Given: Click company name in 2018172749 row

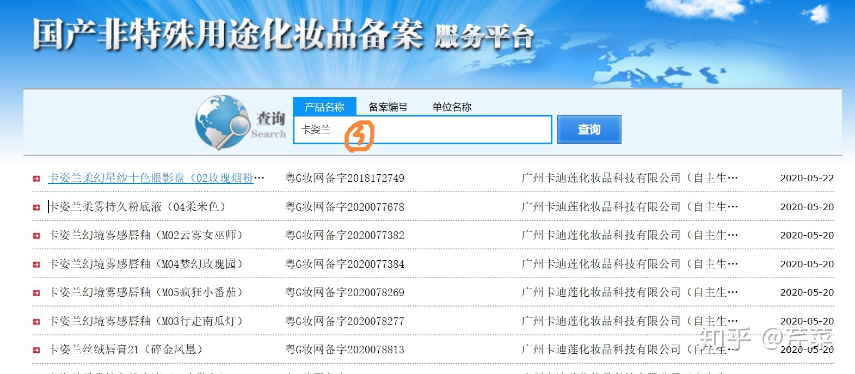Looking at the screenshot, I should tap(630, 178).
